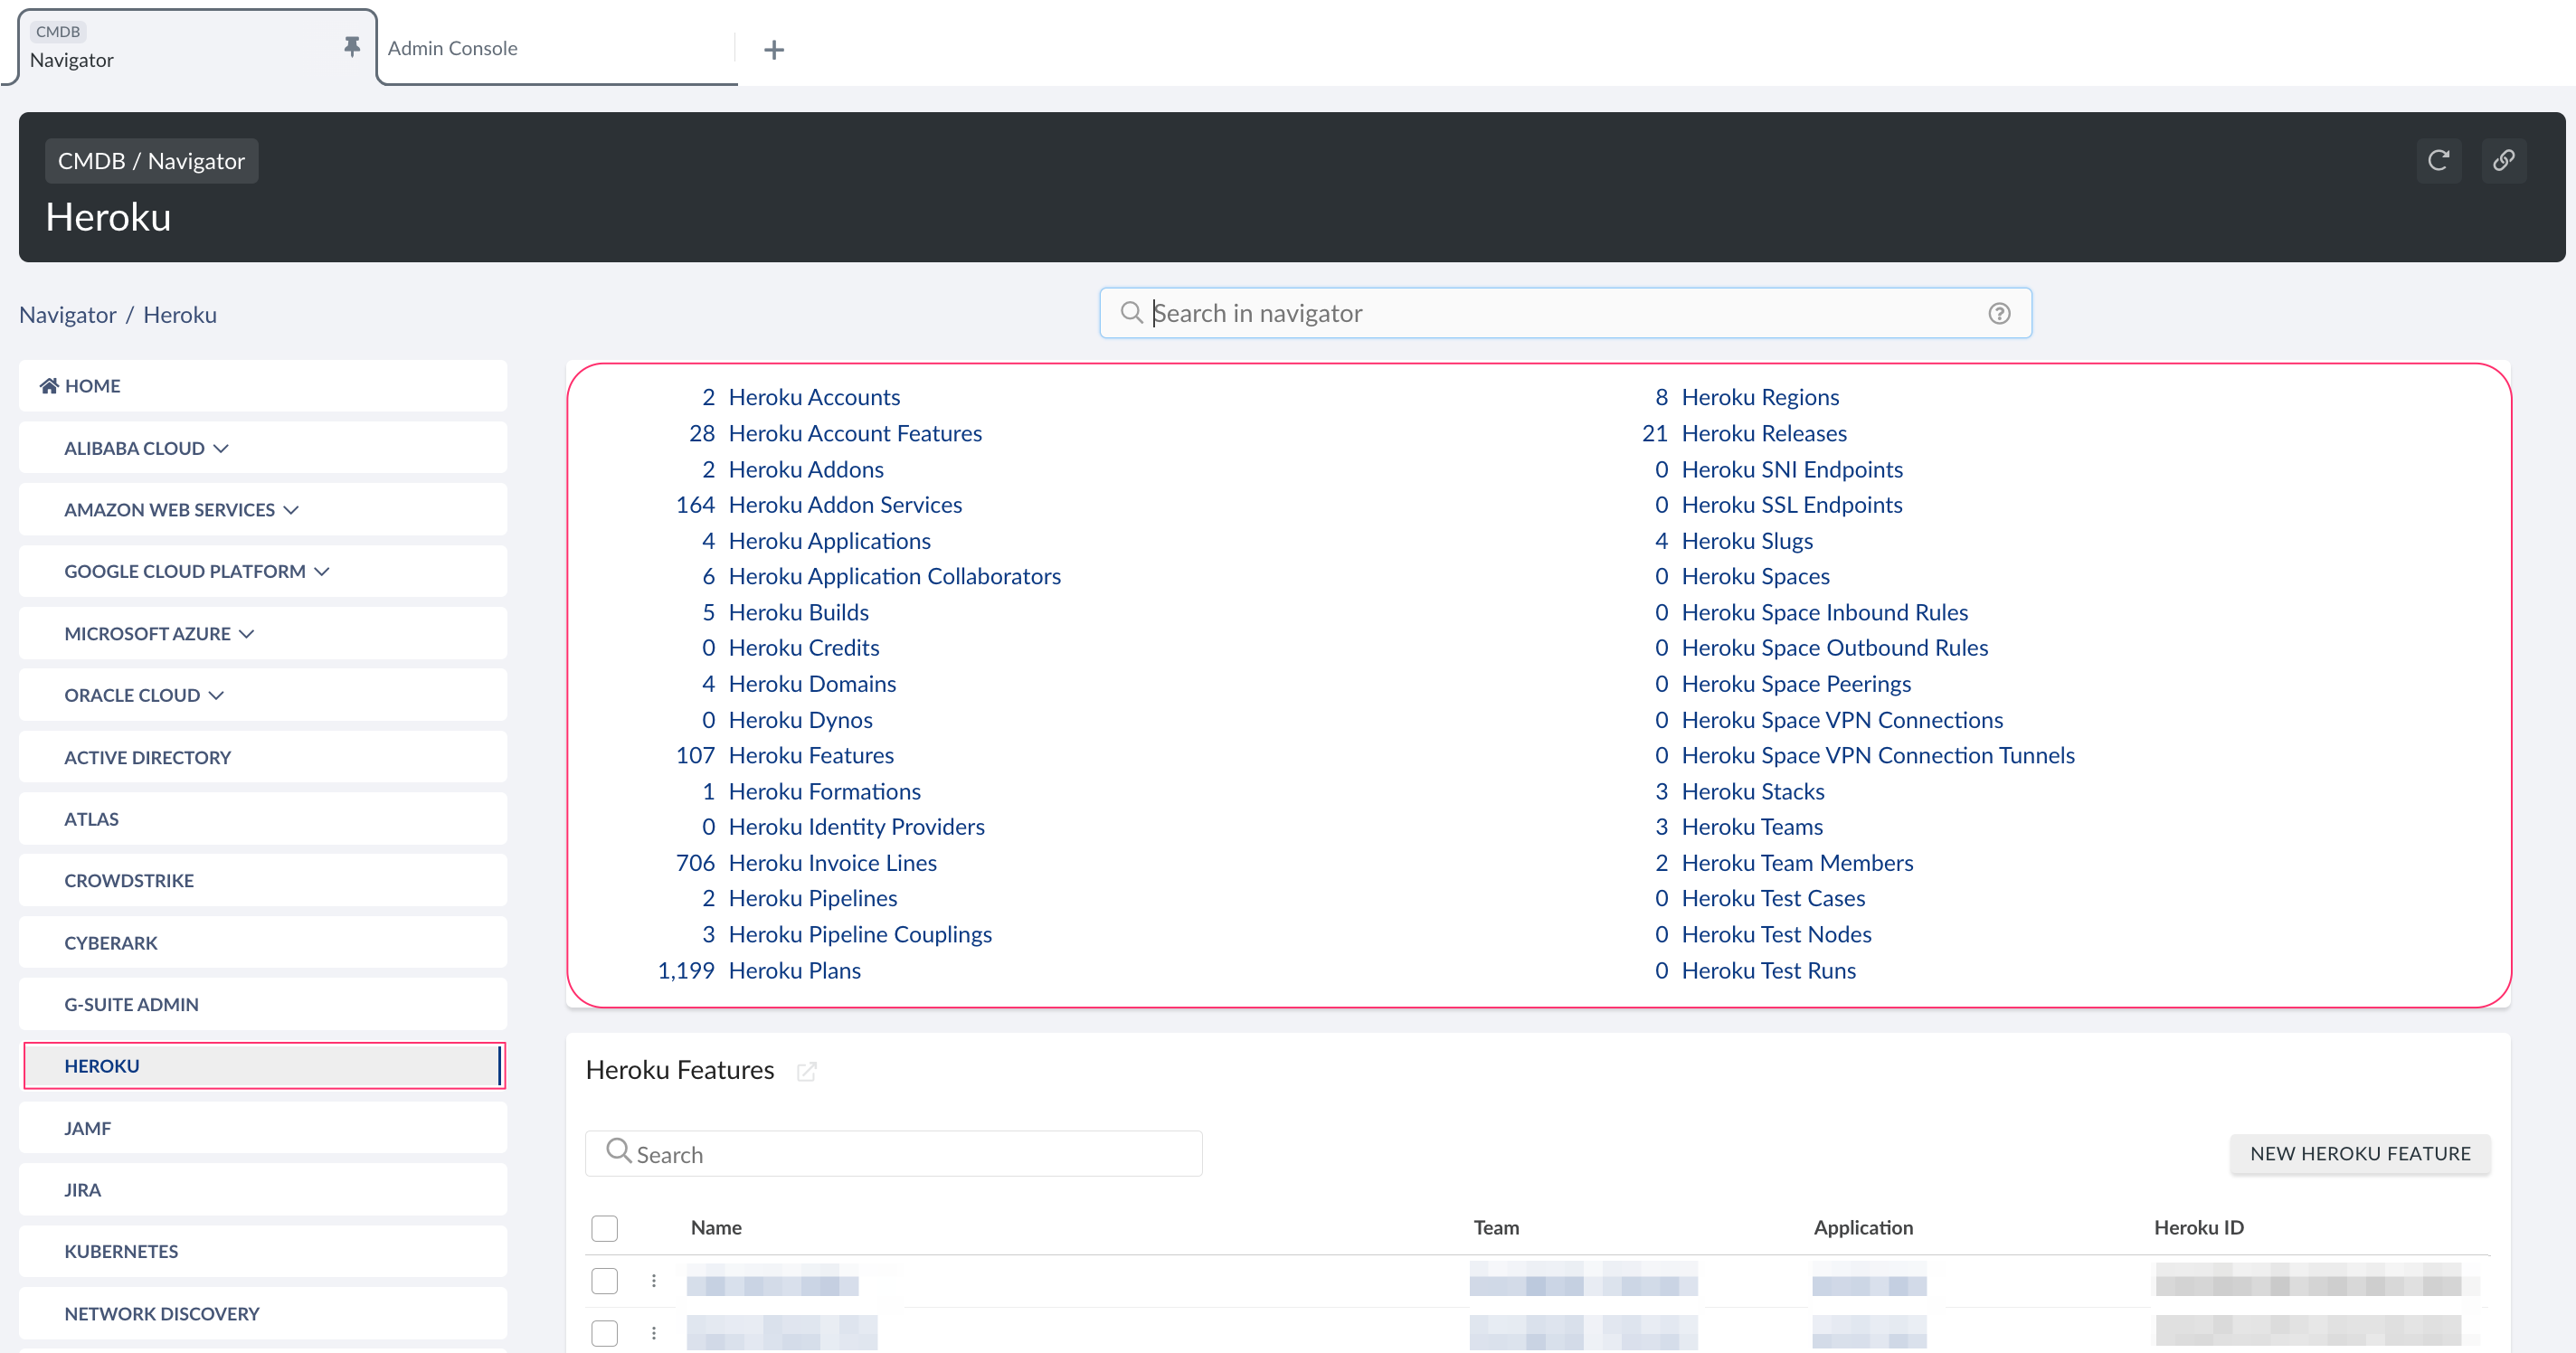Expand the Google Cloud Platform section
This screenshot has width=2576, height=1353.
tap(321, 571)
